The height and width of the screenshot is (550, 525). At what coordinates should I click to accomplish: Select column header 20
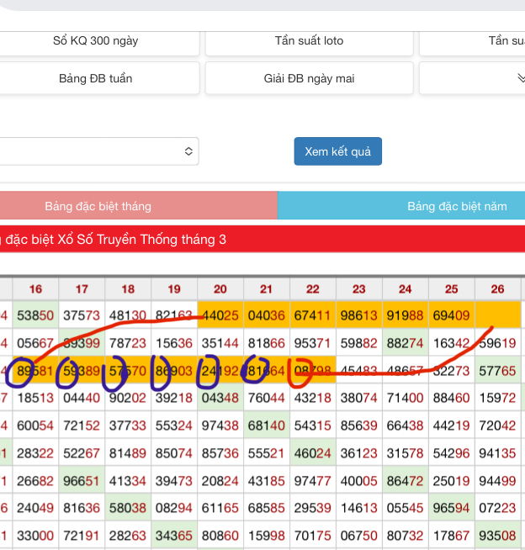tap(220, 289)
